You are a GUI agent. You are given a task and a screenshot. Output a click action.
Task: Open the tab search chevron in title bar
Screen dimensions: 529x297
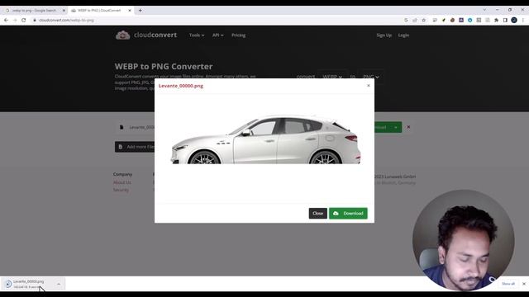click(484, 10)
